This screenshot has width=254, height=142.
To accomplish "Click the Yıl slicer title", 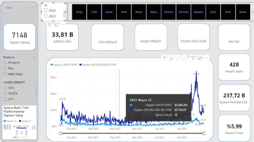I will 45,5.
